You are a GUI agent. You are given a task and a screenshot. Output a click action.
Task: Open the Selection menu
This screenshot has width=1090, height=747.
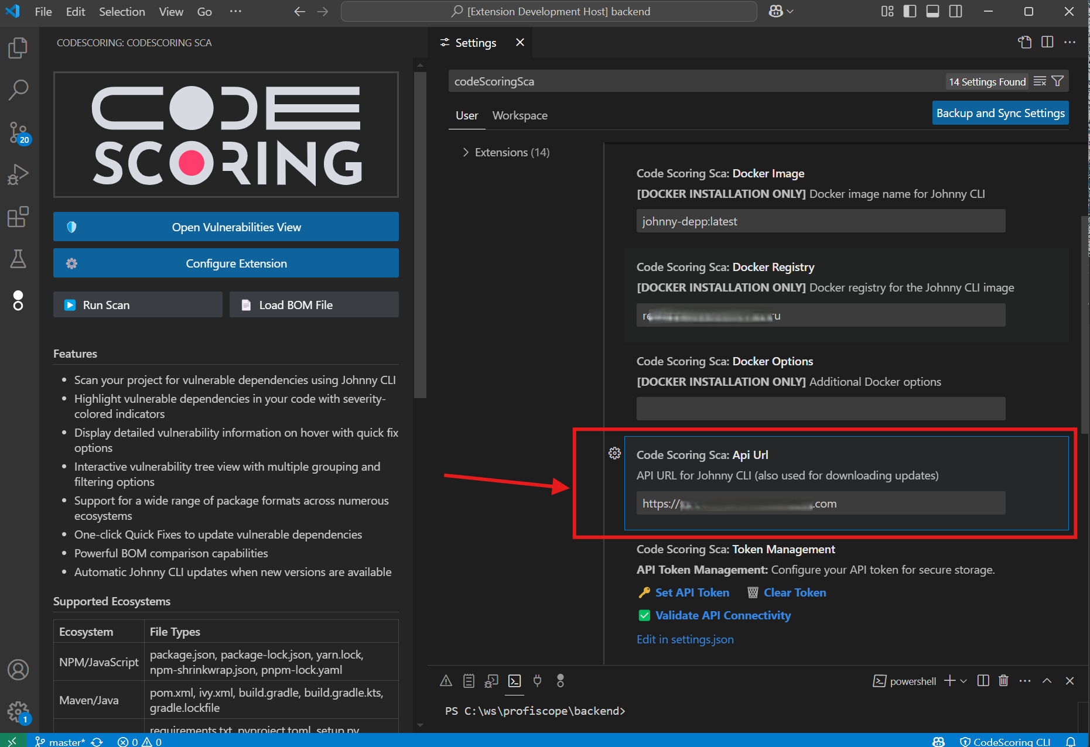click(122, 11)
